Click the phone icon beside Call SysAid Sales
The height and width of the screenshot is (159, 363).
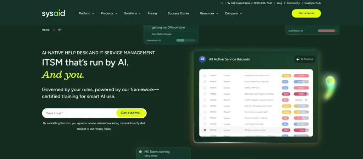click(229, 3)
